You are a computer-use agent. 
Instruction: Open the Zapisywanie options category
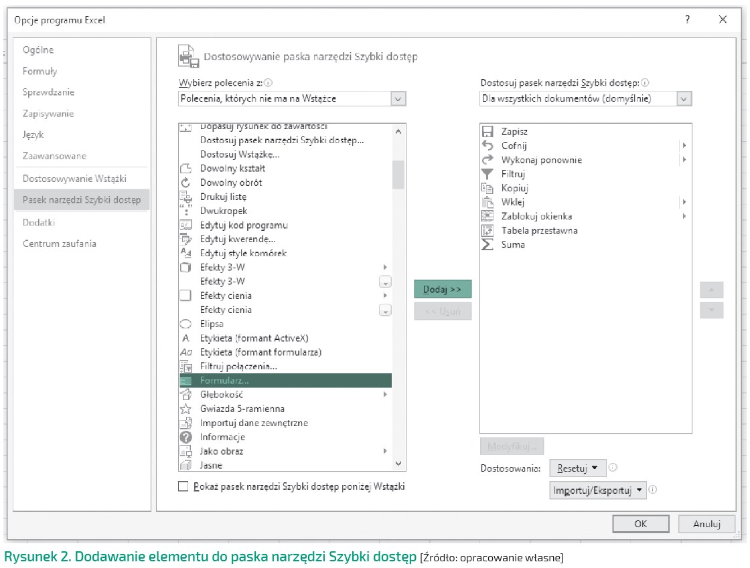click(48, 114)
